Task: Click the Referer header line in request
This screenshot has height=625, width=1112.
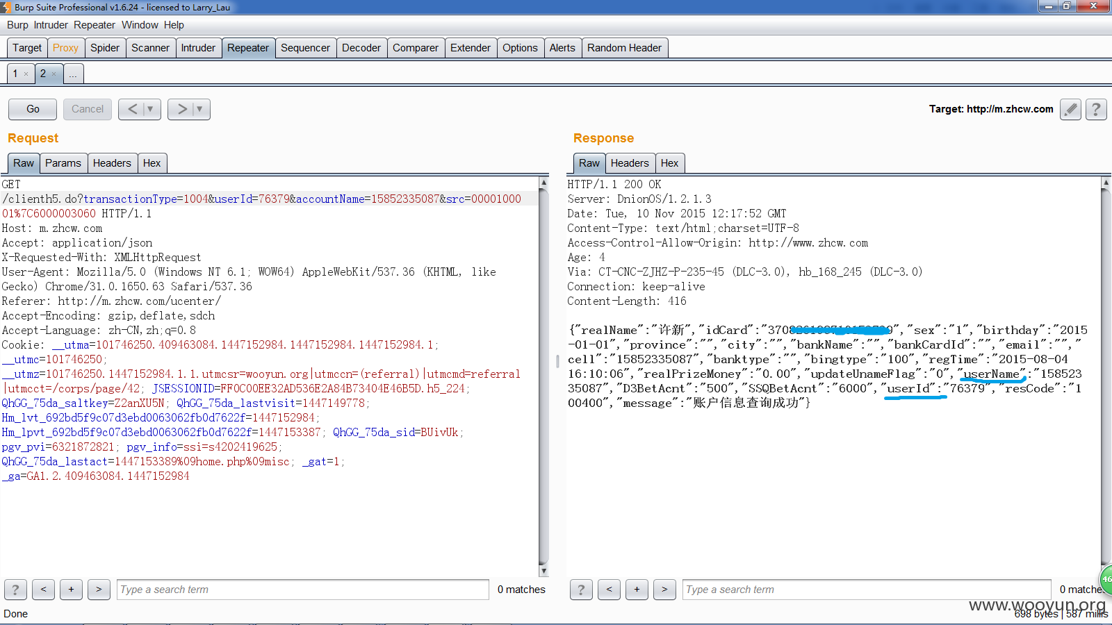Action: [x=111, y=301]
